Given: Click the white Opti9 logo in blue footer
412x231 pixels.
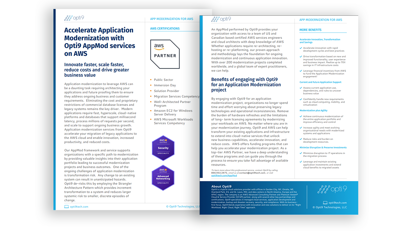Looking at the screenshot, I should 332,189.
